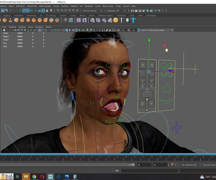Open the render settings clapperboard icon
The width and height of the screenshot is (216, 180).
pyautogui.click(x=144, y=10)
